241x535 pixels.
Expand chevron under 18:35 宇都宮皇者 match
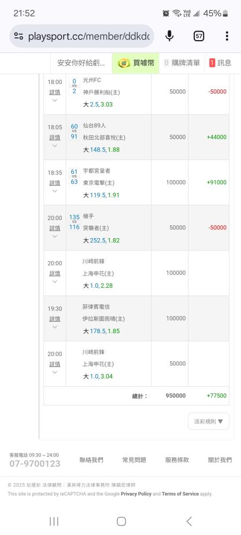55,191
